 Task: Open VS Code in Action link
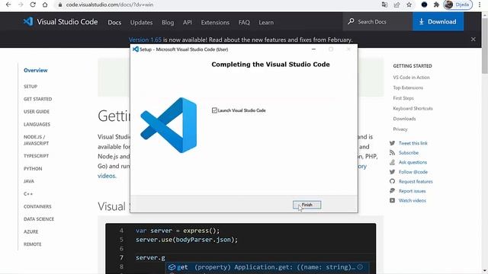click(x=411, y=78)
